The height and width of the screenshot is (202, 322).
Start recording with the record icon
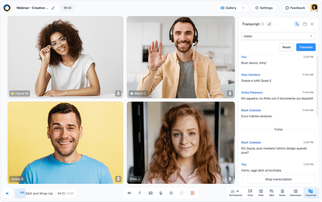pos(171,193)
